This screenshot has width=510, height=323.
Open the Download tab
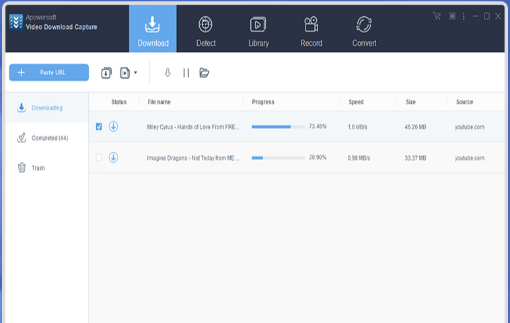(x=153, y=29)
